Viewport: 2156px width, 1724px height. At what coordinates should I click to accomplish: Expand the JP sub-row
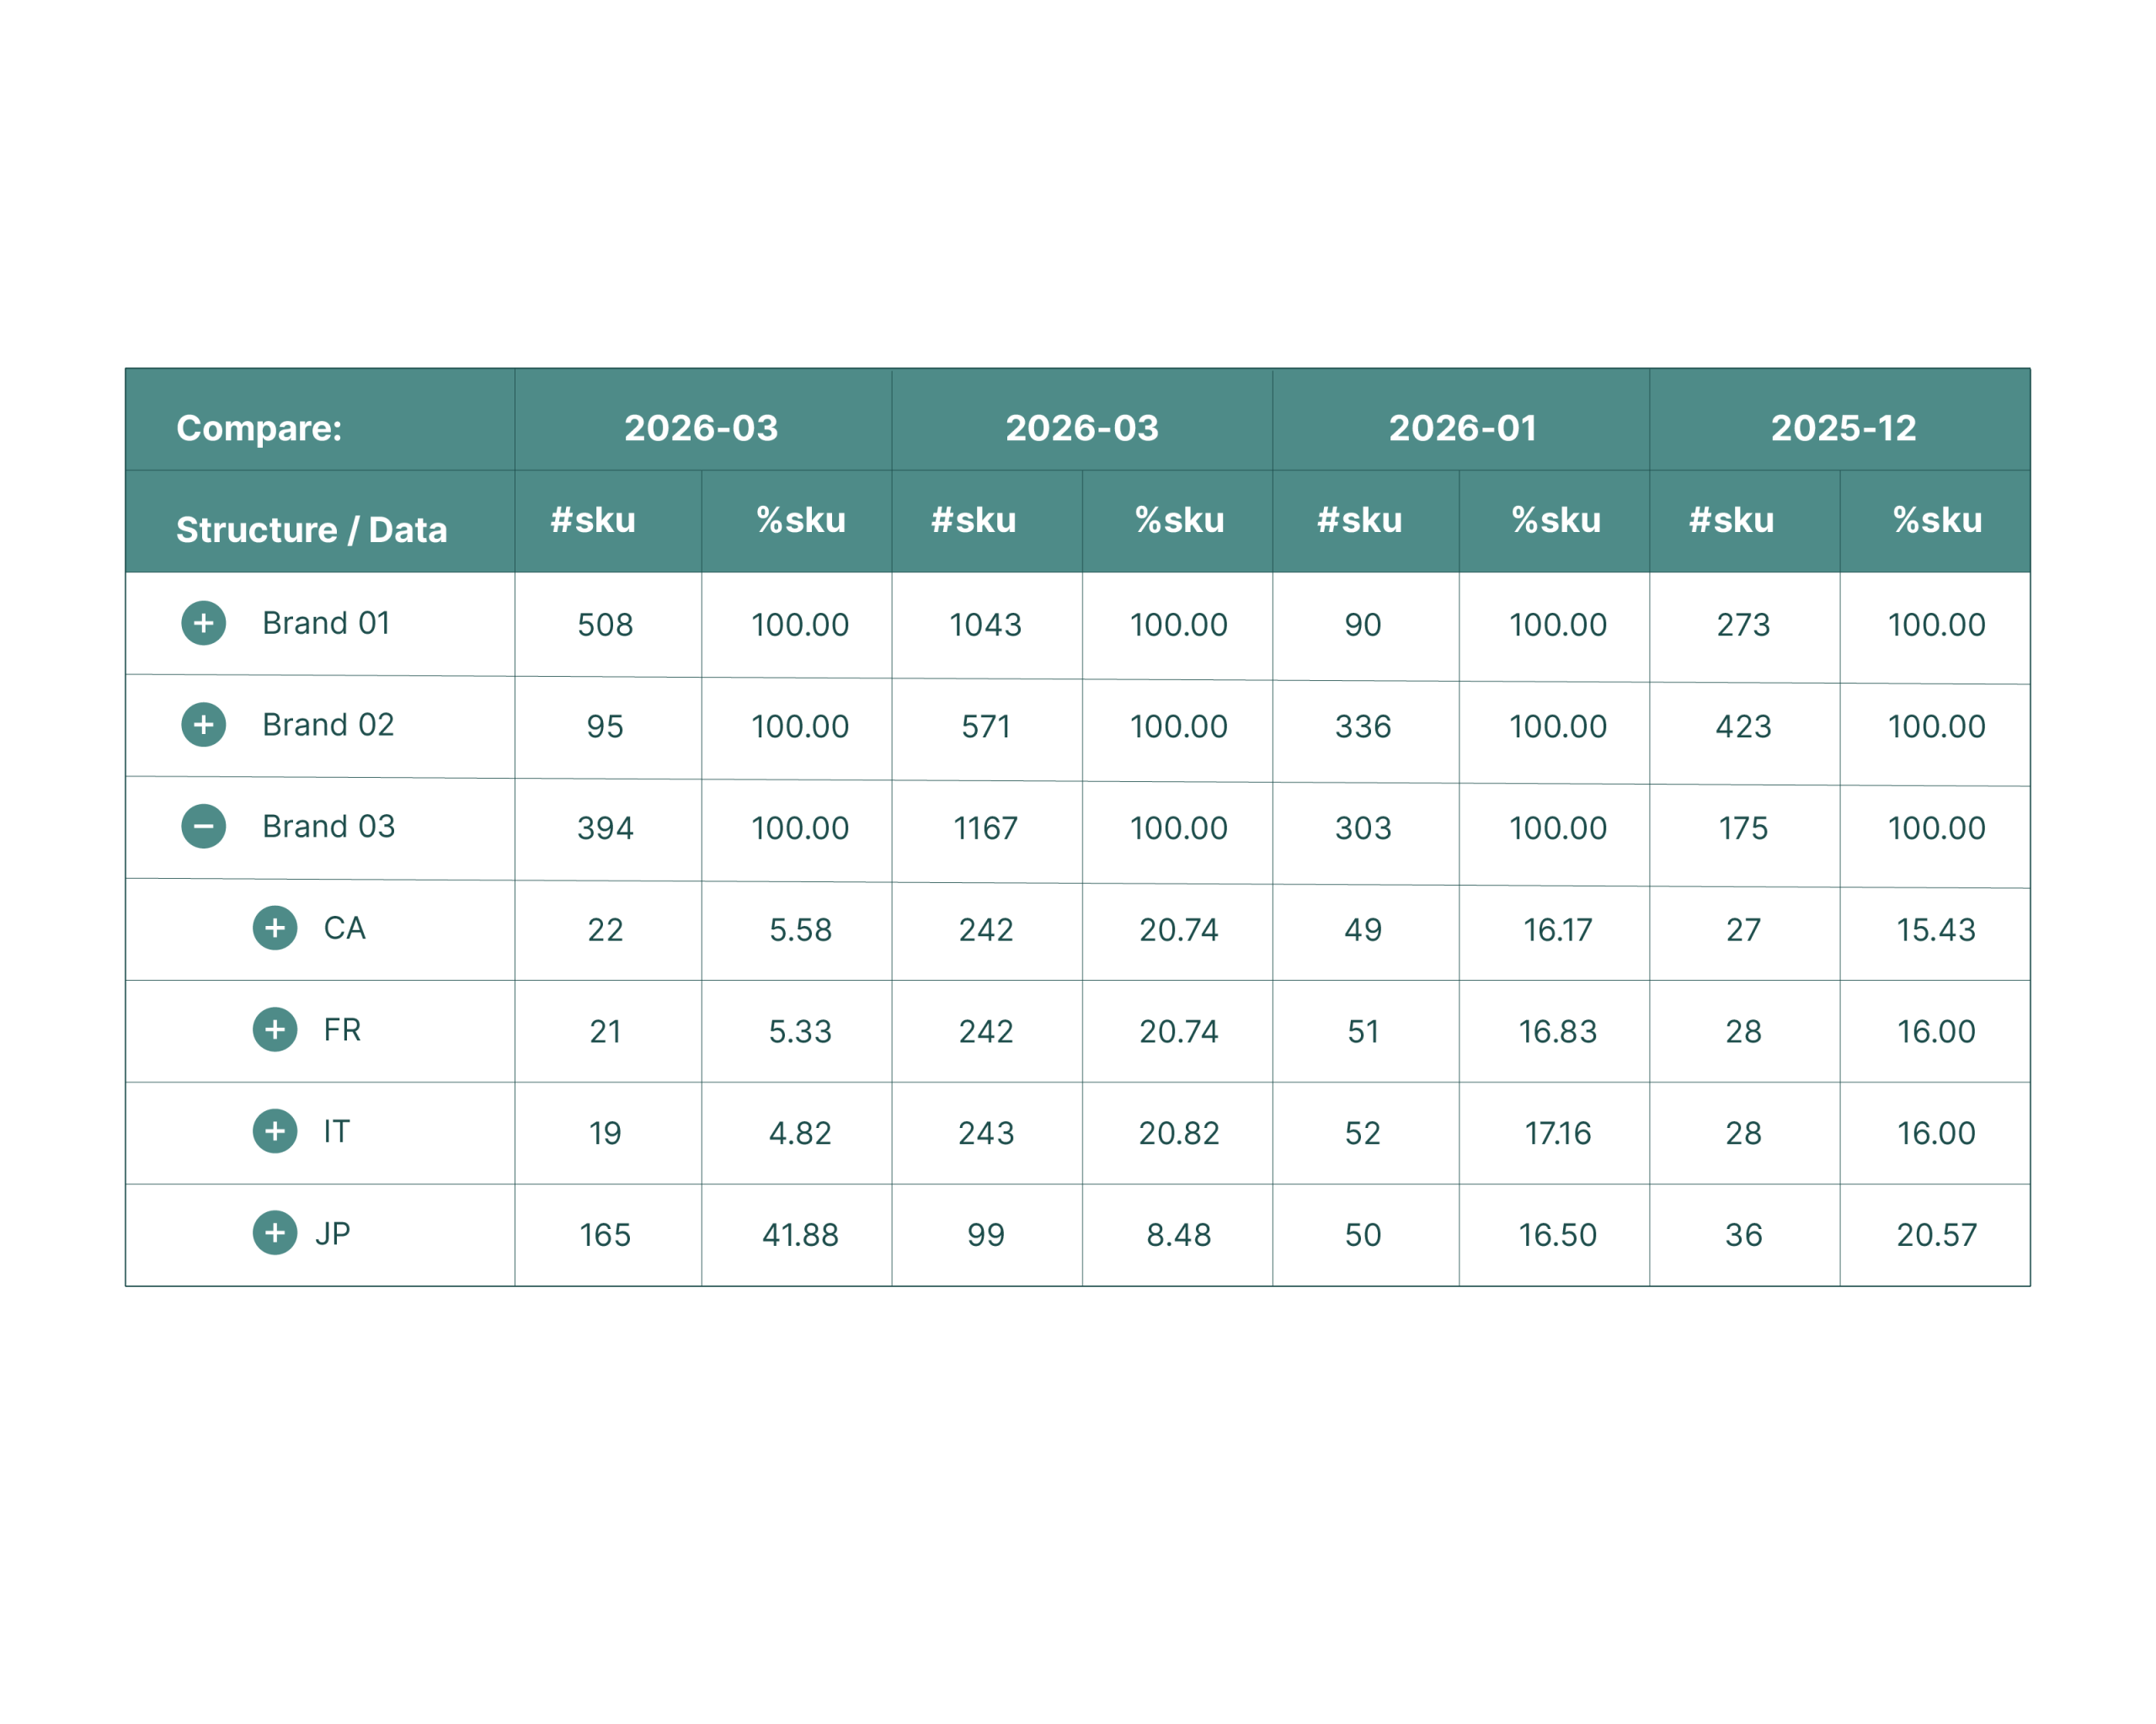[275, 1233]
